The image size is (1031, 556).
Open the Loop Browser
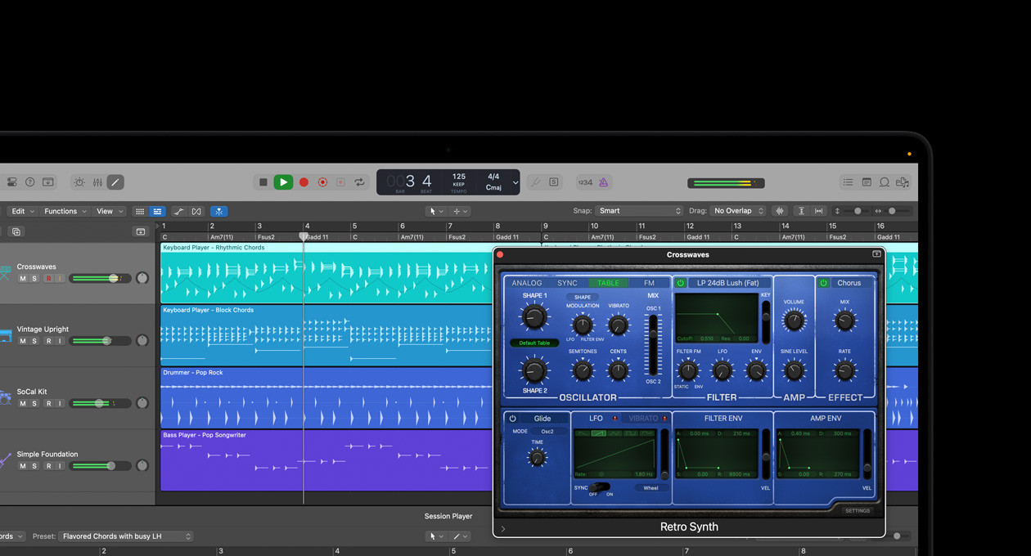coord(885,182)
